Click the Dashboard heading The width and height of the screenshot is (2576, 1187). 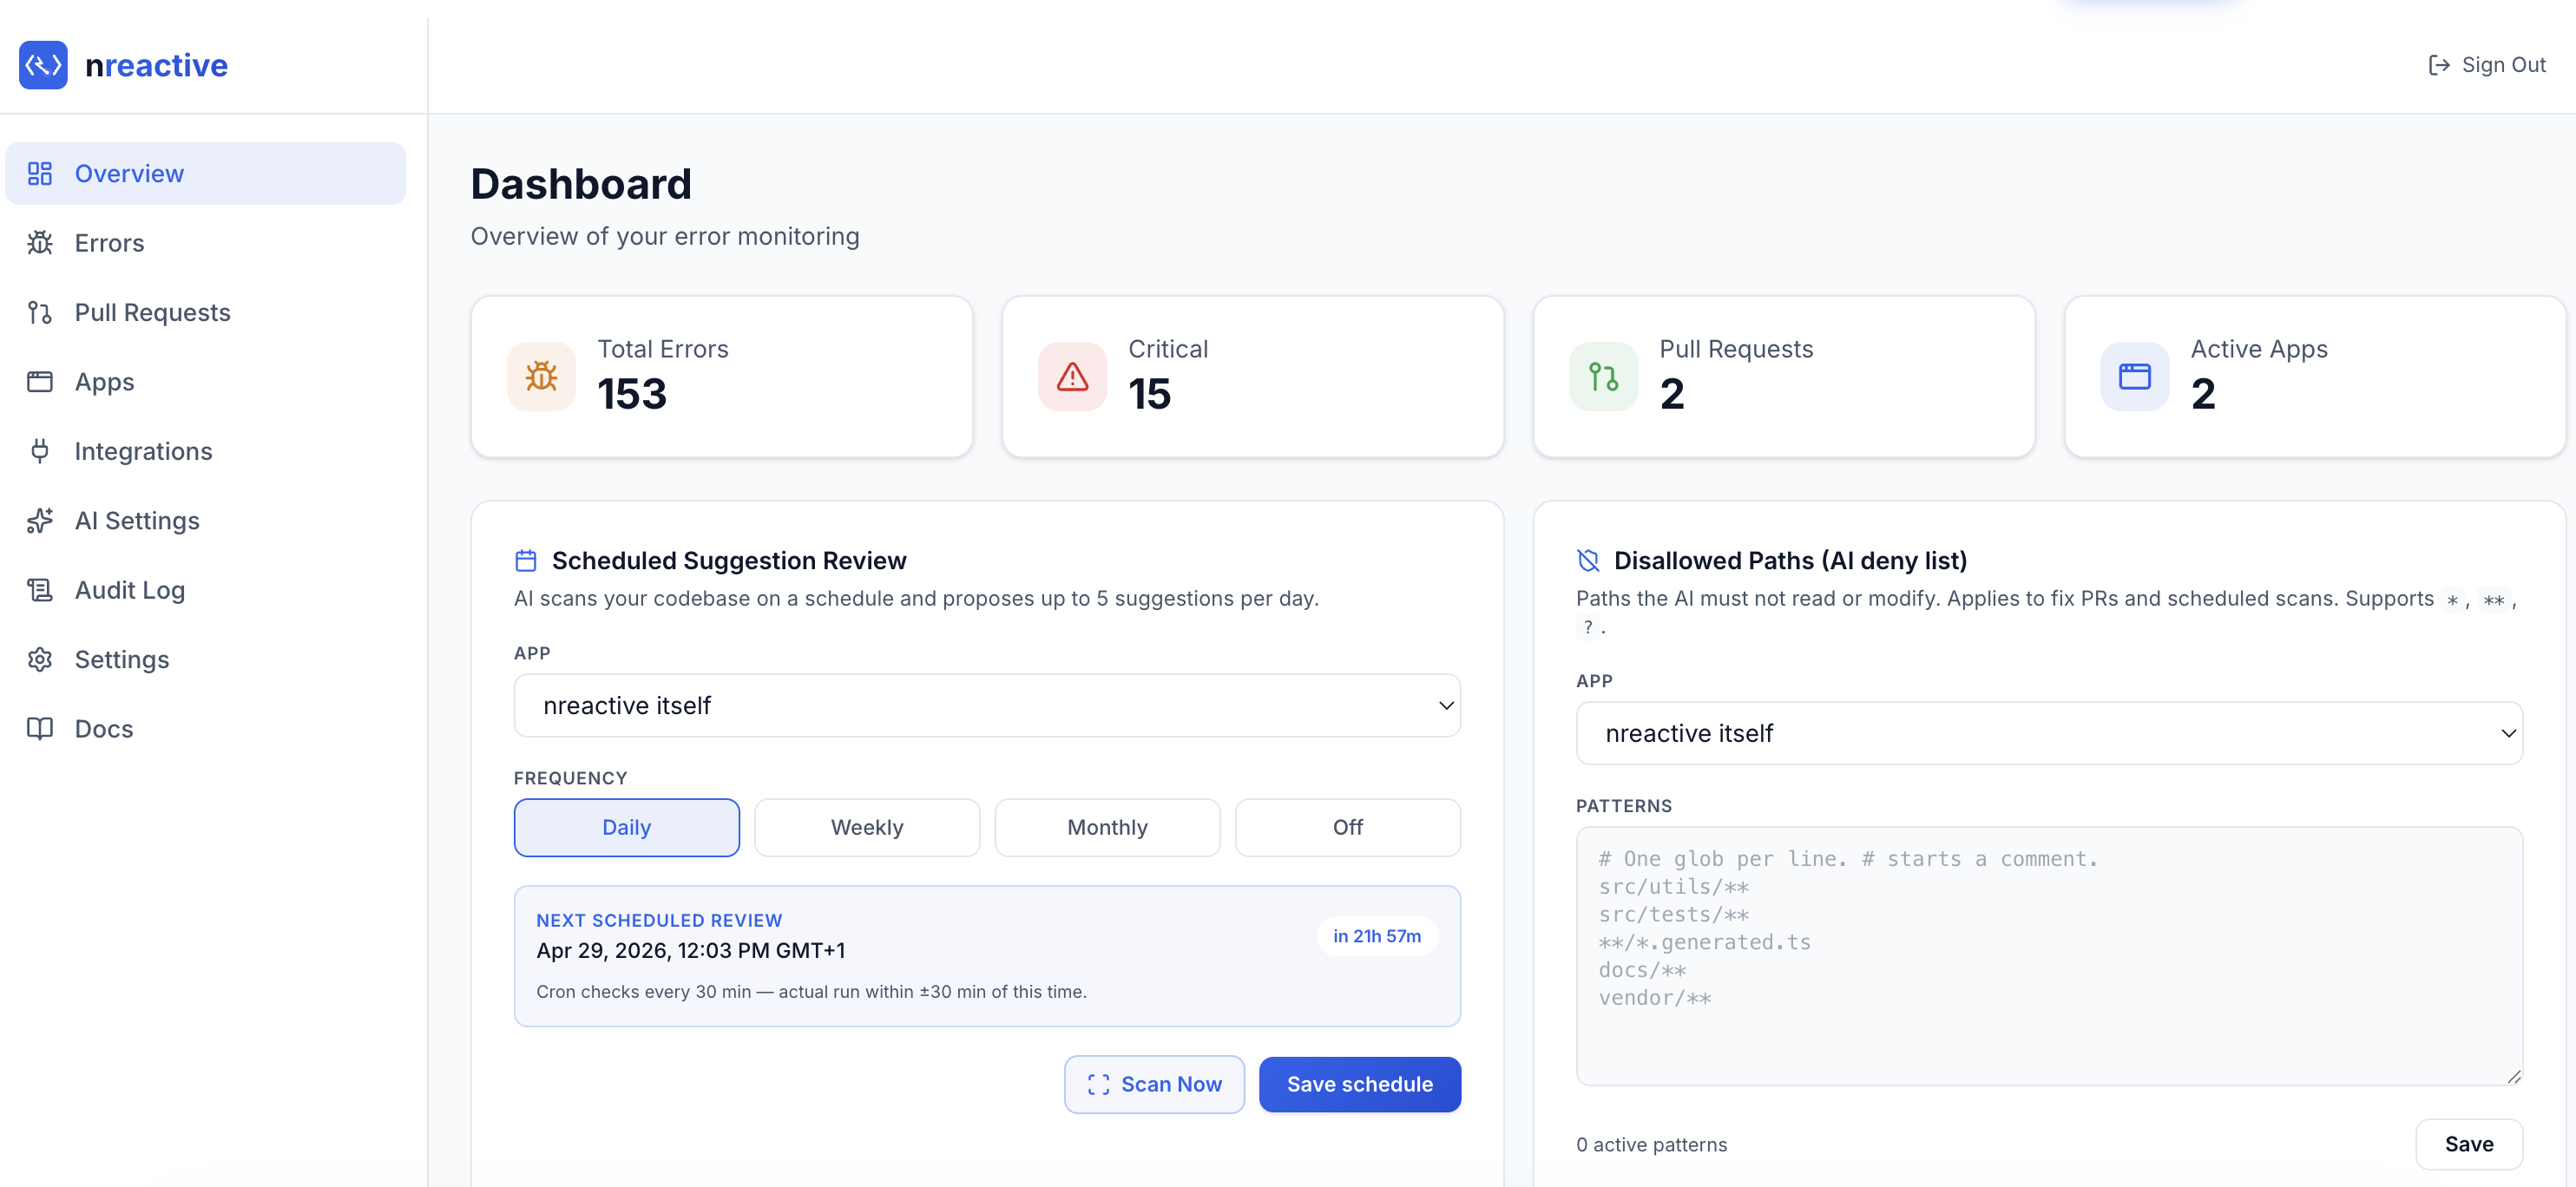[x=581, y=185]
